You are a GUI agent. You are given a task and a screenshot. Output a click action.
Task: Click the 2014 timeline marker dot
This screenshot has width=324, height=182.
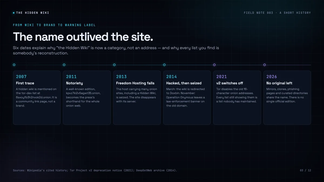[164, 65]
